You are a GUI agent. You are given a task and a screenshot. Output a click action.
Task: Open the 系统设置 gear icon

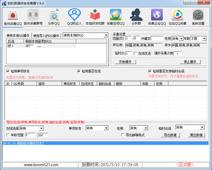pyautogui.click(x=198, y=17)
